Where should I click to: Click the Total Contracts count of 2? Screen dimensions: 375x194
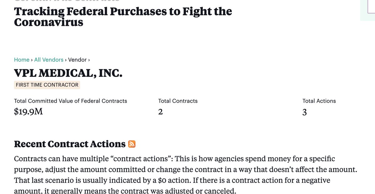tap(161, 112)
